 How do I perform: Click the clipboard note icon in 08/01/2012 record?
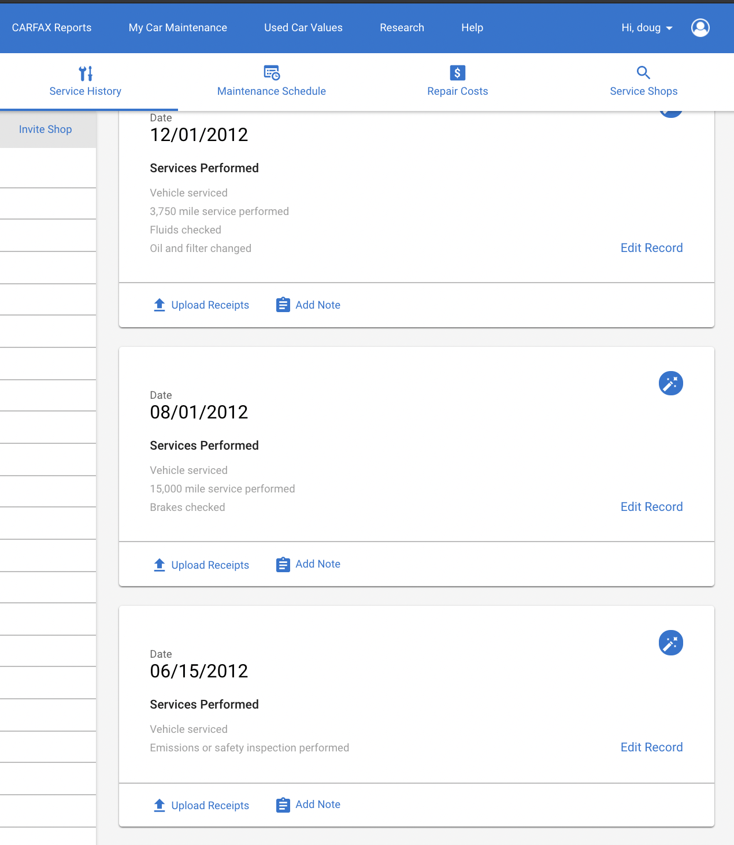click(283, 564)
